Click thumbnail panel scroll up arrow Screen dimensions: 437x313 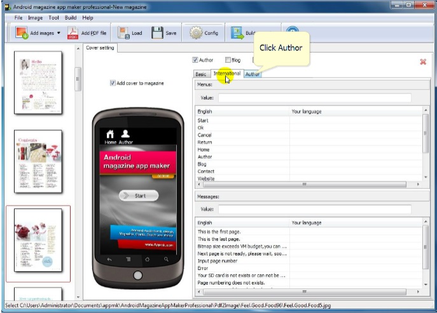click(x=78, y=48)
